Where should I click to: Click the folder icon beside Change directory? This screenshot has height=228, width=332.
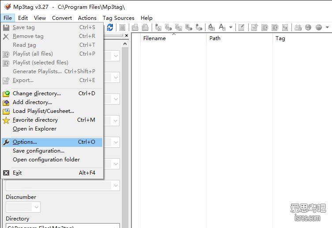pos(6,93)
